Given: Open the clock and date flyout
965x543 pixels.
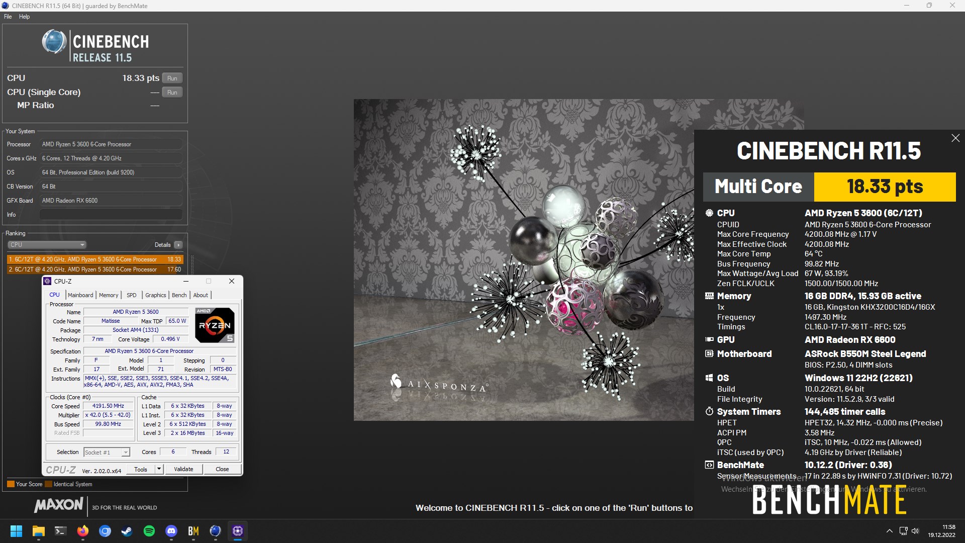Looking at the screenshot, I should [x=942, y=531].
